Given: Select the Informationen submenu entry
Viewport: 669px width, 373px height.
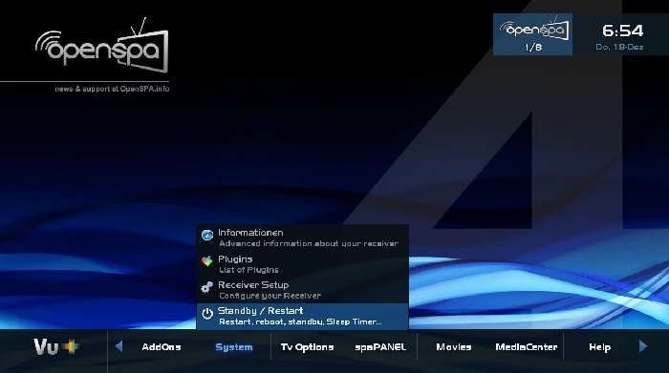Looking at the screenshot, I should coord(303,238).
